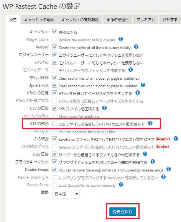The width and height of the screenshot is (181, 222).
Task: Enable the CSS の結合 checkbox
Action: 54,124
